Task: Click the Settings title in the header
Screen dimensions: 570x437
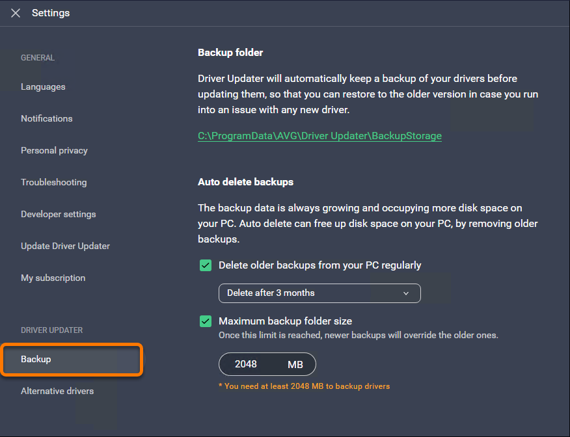Action: click(51, 13)
